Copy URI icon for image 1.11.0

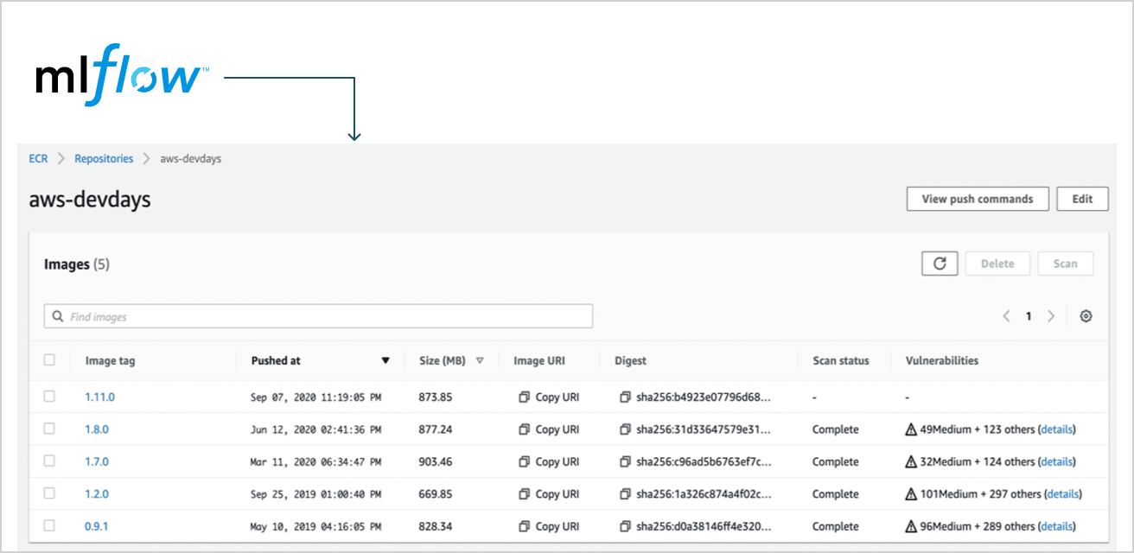pos(524,397)
